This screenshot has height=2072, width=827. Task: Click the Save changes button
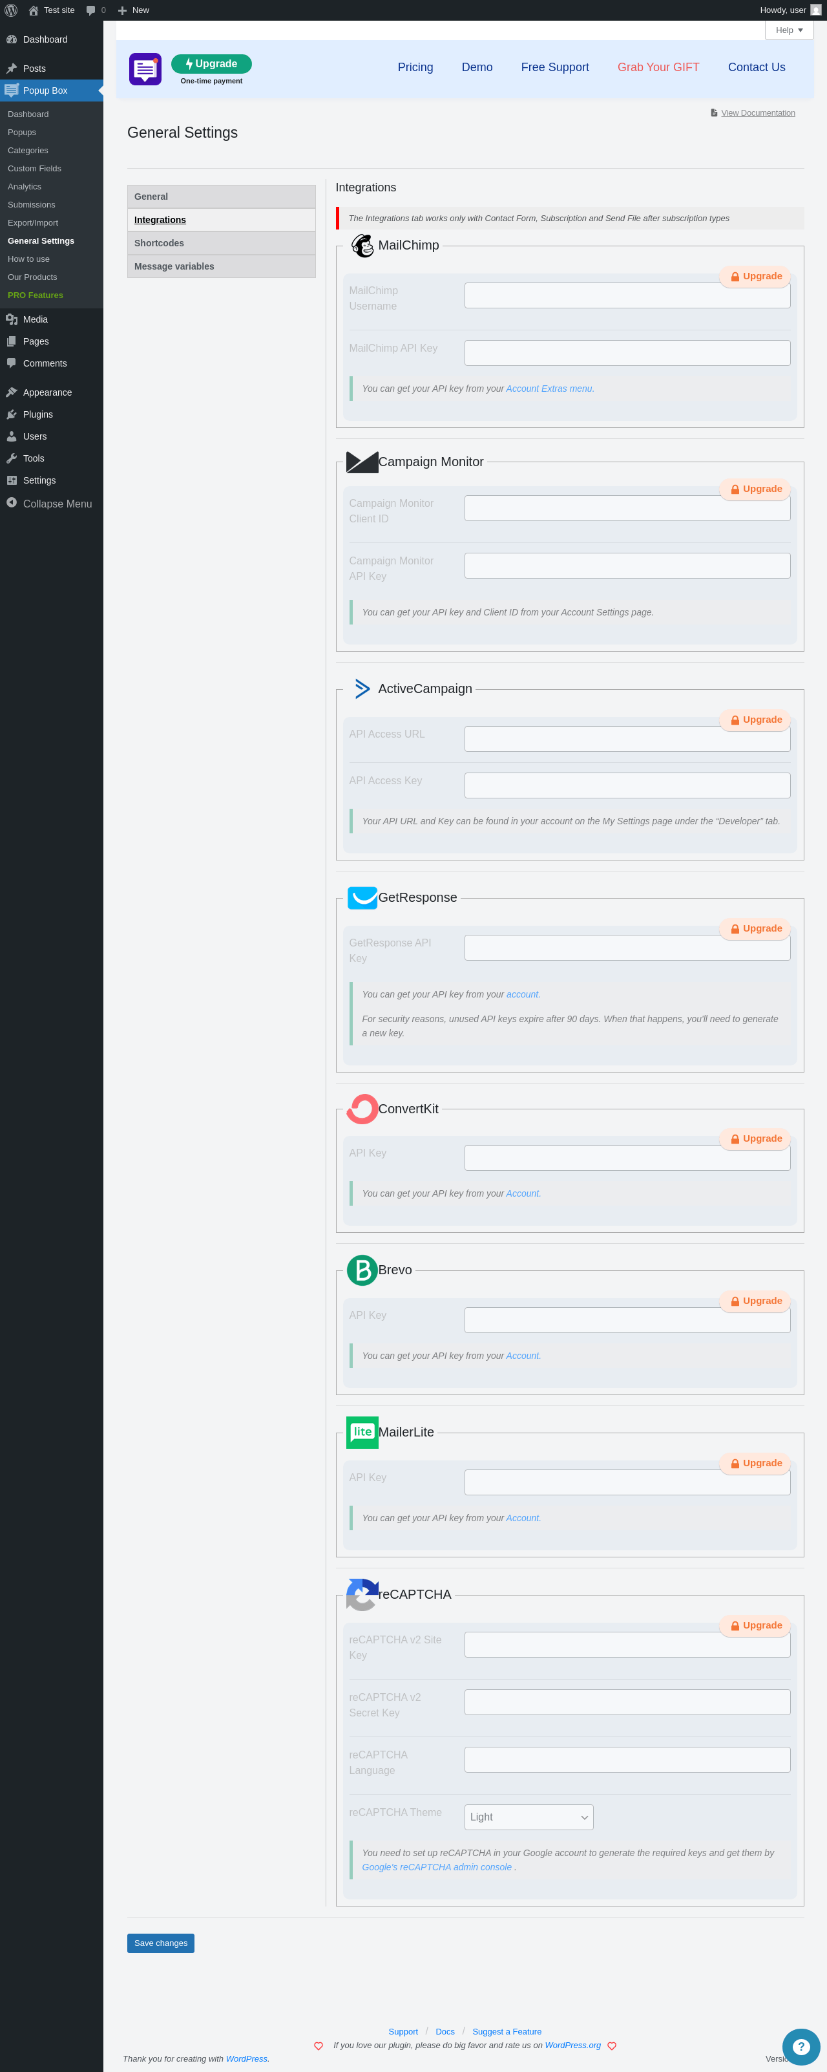pos(161,1943)
